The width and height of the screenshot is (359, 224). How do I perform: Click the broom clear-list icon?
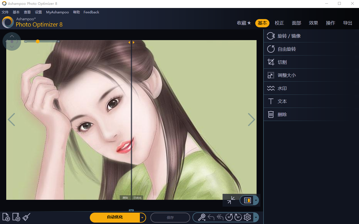click(x=26, y=217)
